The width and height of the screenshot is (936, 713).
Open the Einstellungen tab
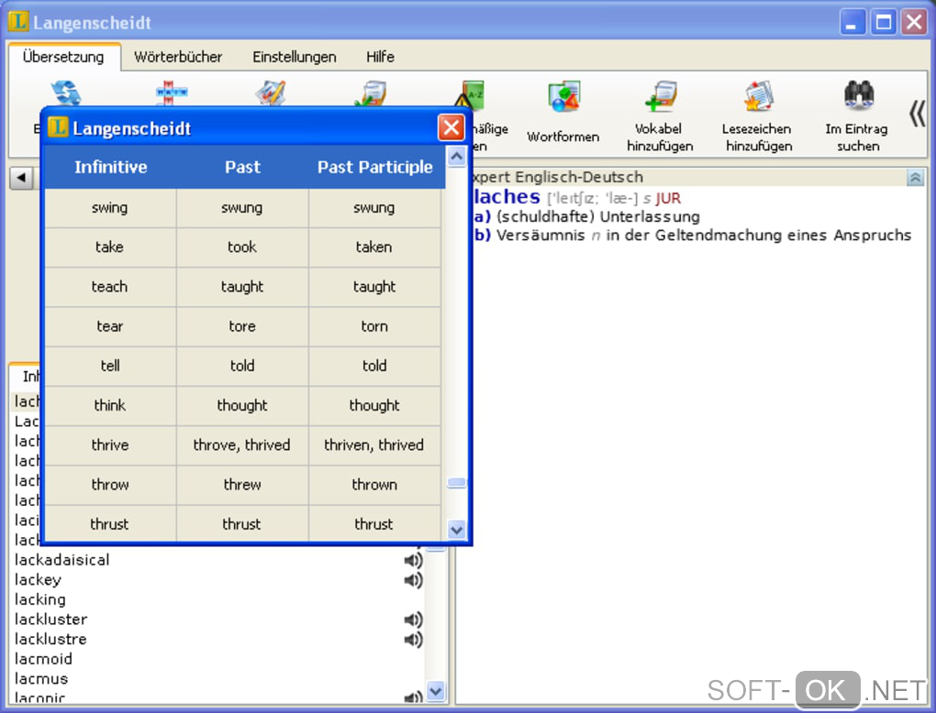[x=295, y=57]
